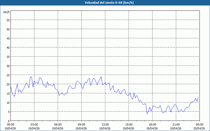Select the 25 km/h axis label
The image size is (210, 131).
pyautogui.click(x=8, y=75)
